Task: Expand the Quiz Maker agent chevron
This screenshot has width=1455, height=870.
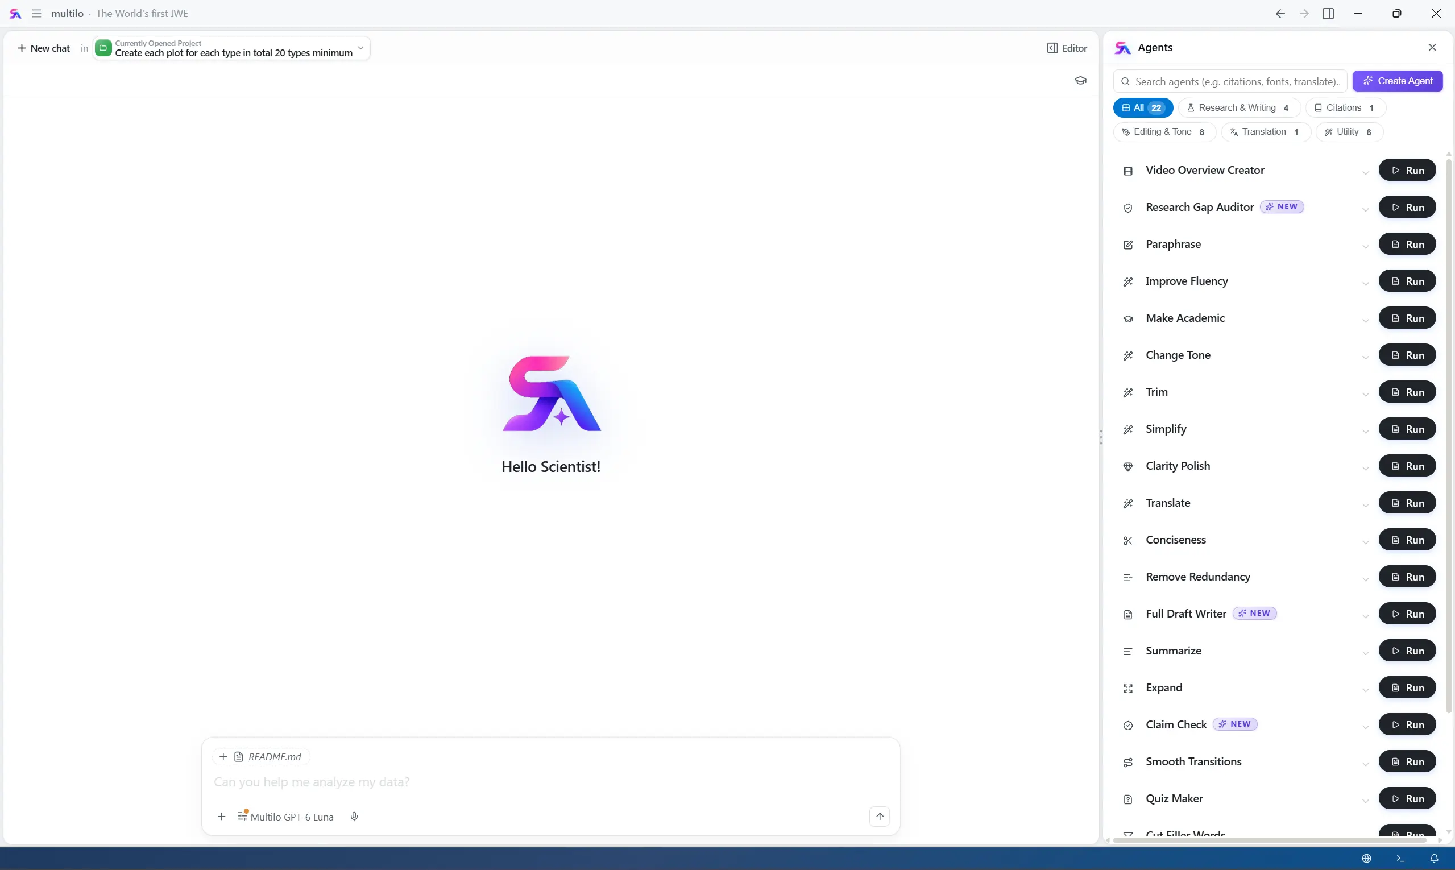Action: (1365, 800)
